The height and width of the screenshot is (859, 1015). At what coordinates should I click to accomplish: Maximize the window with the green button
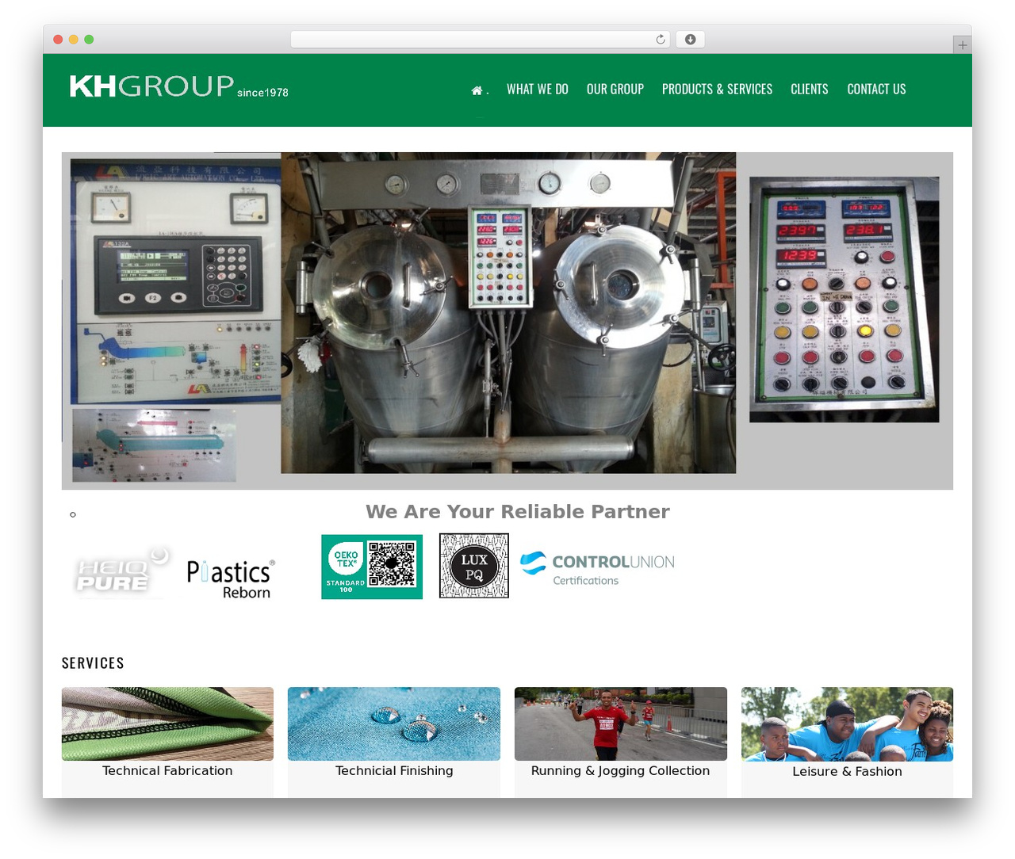pyautogui.click(x=89, y=40)
